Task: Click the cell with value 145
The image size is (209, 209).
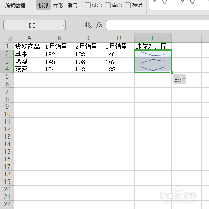Action: click(x=59, y=61)
